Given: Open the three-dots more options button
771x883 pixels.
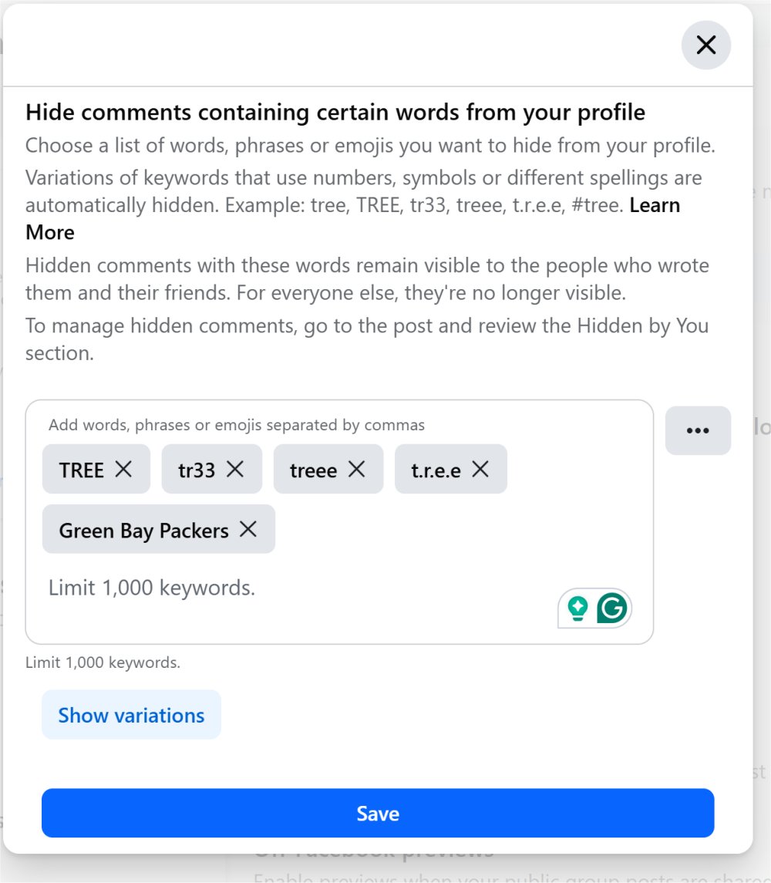Looking at the screenshot, I should pos(698,430).
